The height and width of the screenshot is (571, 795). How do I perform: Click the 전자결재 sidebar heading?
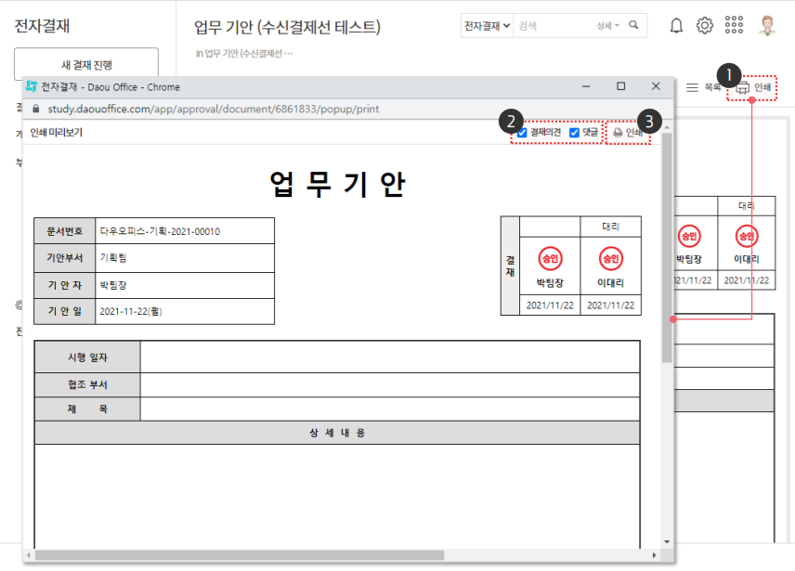pyautogui.click(x=43, y=27)
